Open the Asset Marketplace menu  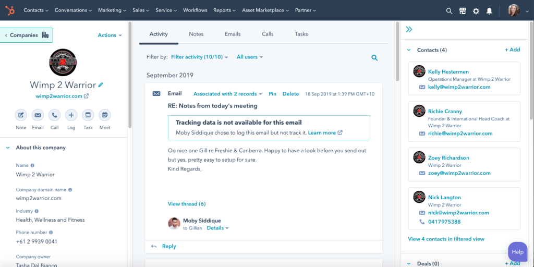pyautogui.click(x=265, y=10)
